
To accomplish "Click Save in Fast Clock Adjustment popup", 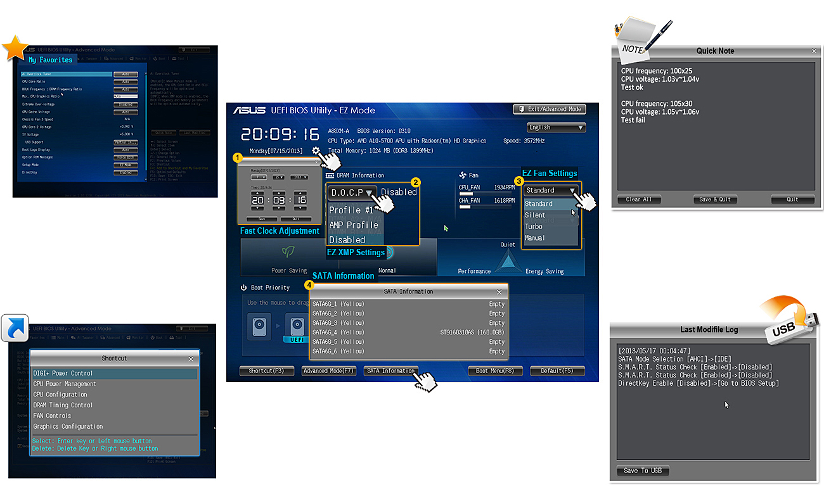I will click(x=261, y=218).
